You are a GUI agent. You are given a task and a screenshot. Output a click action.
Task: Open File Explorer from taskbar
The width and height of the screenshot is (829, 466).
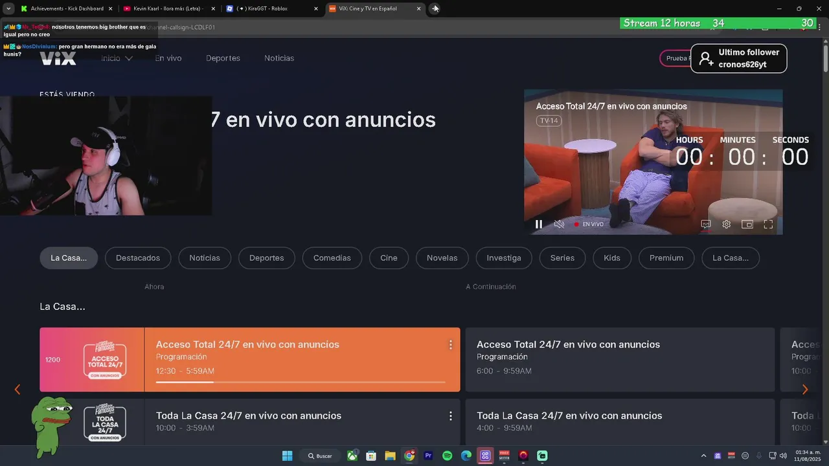coord(390,456)
